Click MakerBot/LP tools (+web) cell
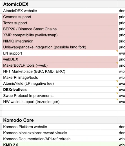The image size is (125, 146). 60,65
